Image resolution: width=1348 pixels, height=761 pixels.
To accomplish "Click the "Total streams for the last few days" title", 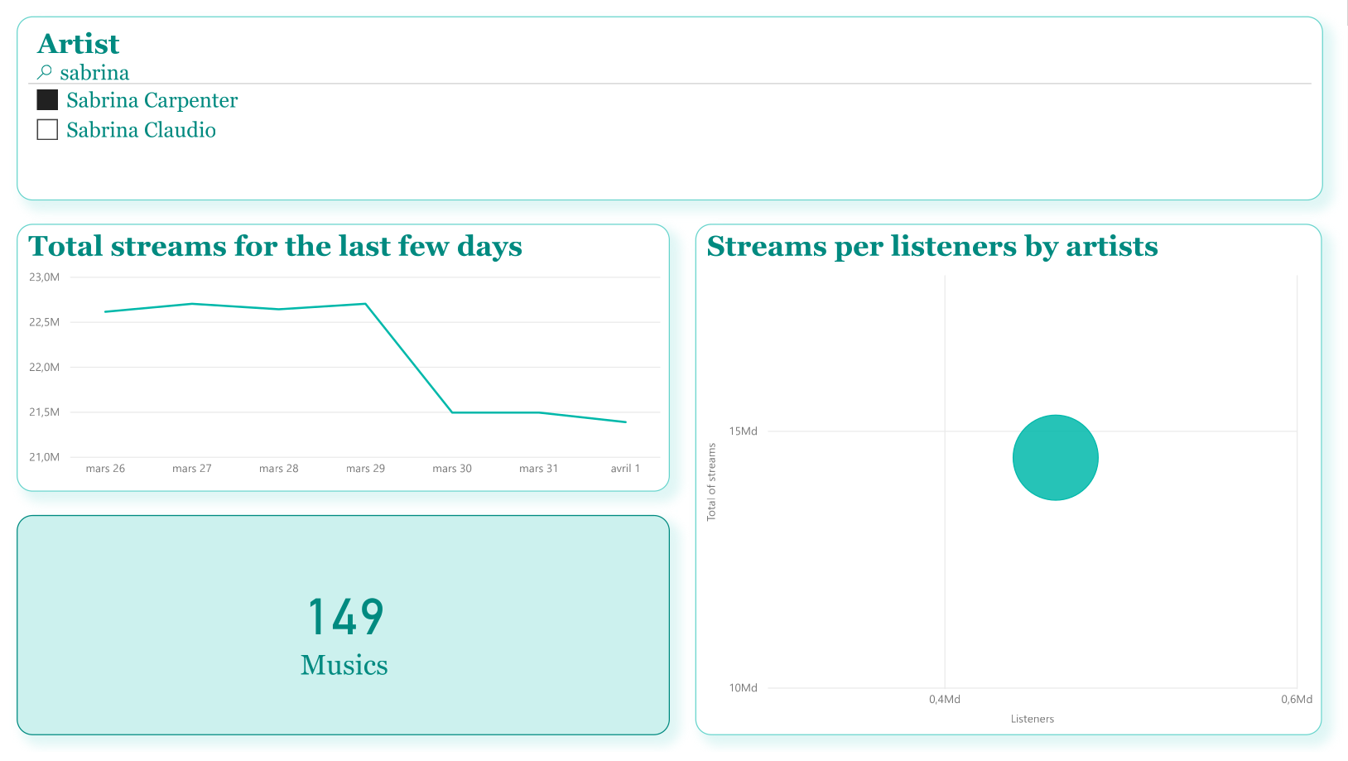I will click(275, 246).
